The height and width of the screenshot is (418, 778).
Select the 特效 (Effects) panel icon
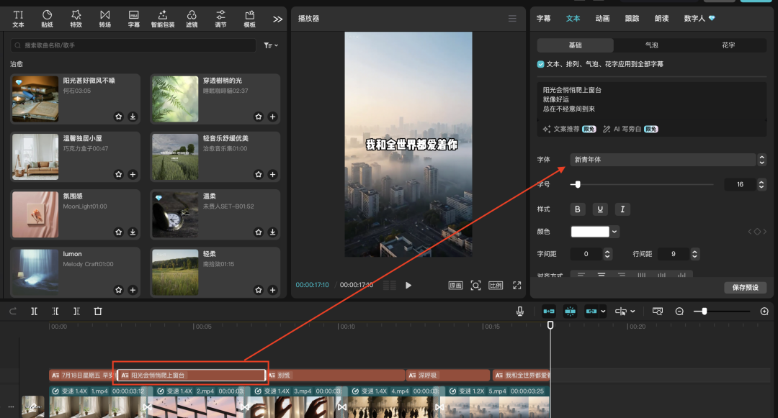pyautogui.click(x=76, y=18)
